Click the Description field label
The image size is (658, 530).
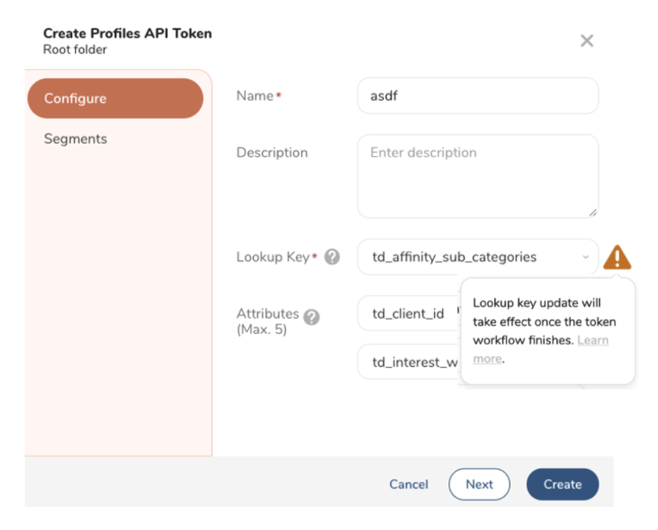point(272,153)
